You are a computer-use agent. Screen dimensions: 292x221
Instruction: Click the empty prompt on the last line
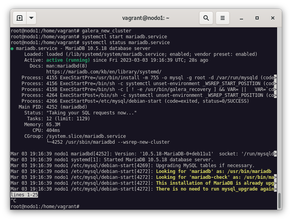(82, 206)
